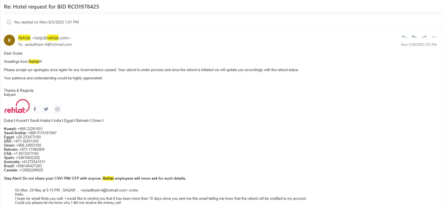443x208 pixels.
Task: Click the 'You replied on Mon 6/5/2023' notice
Action: click(46, 22)
